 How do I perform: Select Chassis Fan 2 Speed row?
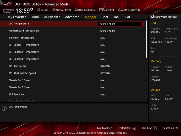(x=72, y=87)
